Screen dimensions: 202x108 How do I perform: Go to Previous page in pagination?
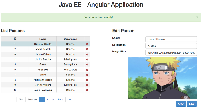pyautogui.click(x=32, y=99)
